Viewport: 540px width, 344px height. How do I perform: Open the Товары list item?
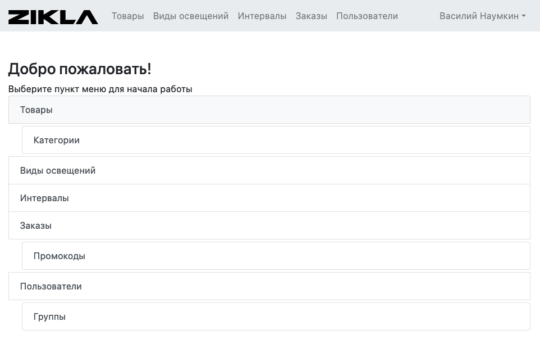tap(269, 110)
